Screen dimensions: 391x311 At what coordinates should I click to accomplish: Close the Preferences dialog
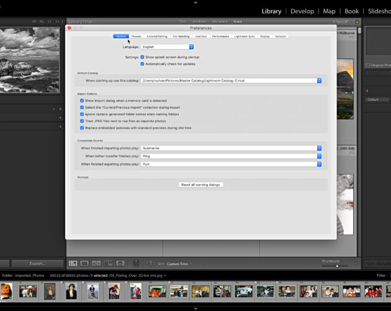pyautogui.click(x=70, y=28)
